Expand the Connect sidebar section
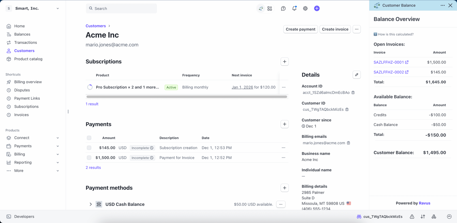Screen dimensions: 457x223 [58, 138]
